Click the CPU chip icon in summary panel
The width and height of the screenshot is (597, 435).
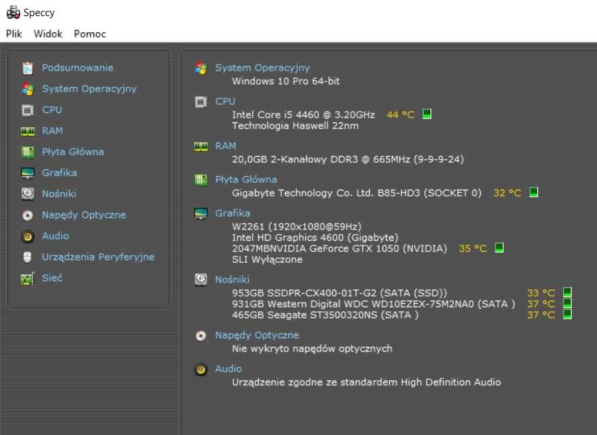tap(200, 102)
